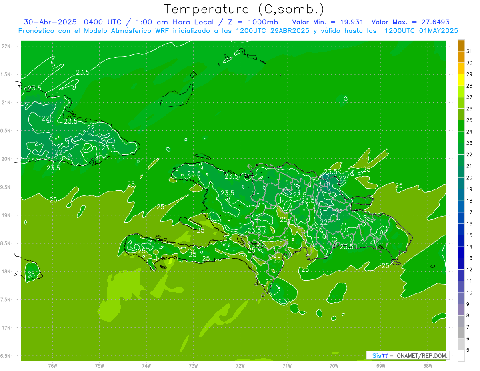
Task: Click colorbar tick label "30"
Action: pyautogui.click(x=470, y=63)
